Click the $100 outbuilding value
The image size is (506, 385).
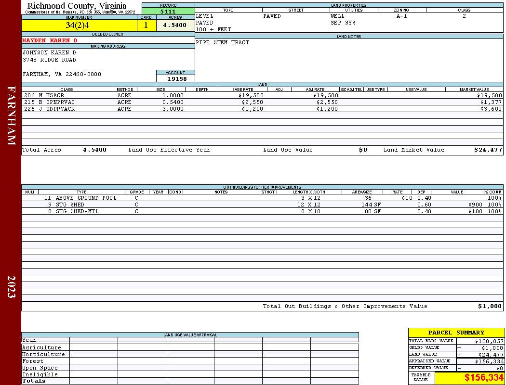(475, 211)
